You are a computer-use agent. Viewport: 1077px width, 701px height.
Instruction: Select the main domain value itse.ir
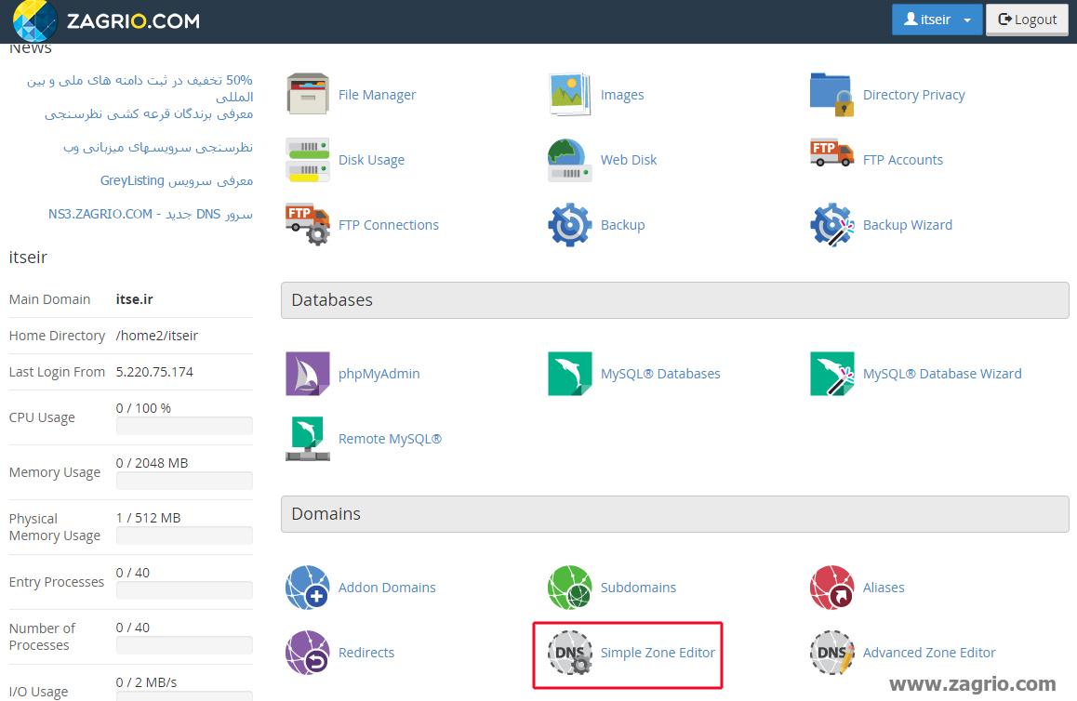[x=135, y=299]
